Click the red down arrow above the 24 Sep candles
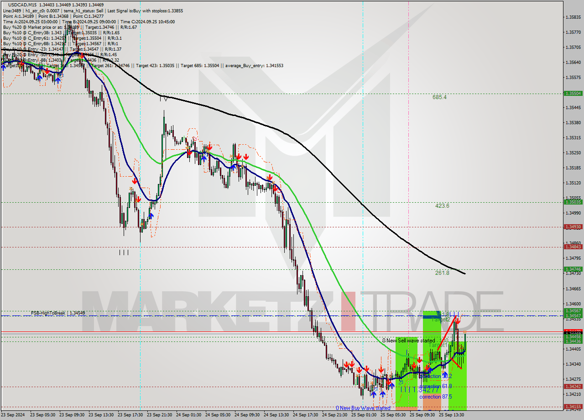The width and height of the screenshot is (584, 420). (x=240, y=156)
